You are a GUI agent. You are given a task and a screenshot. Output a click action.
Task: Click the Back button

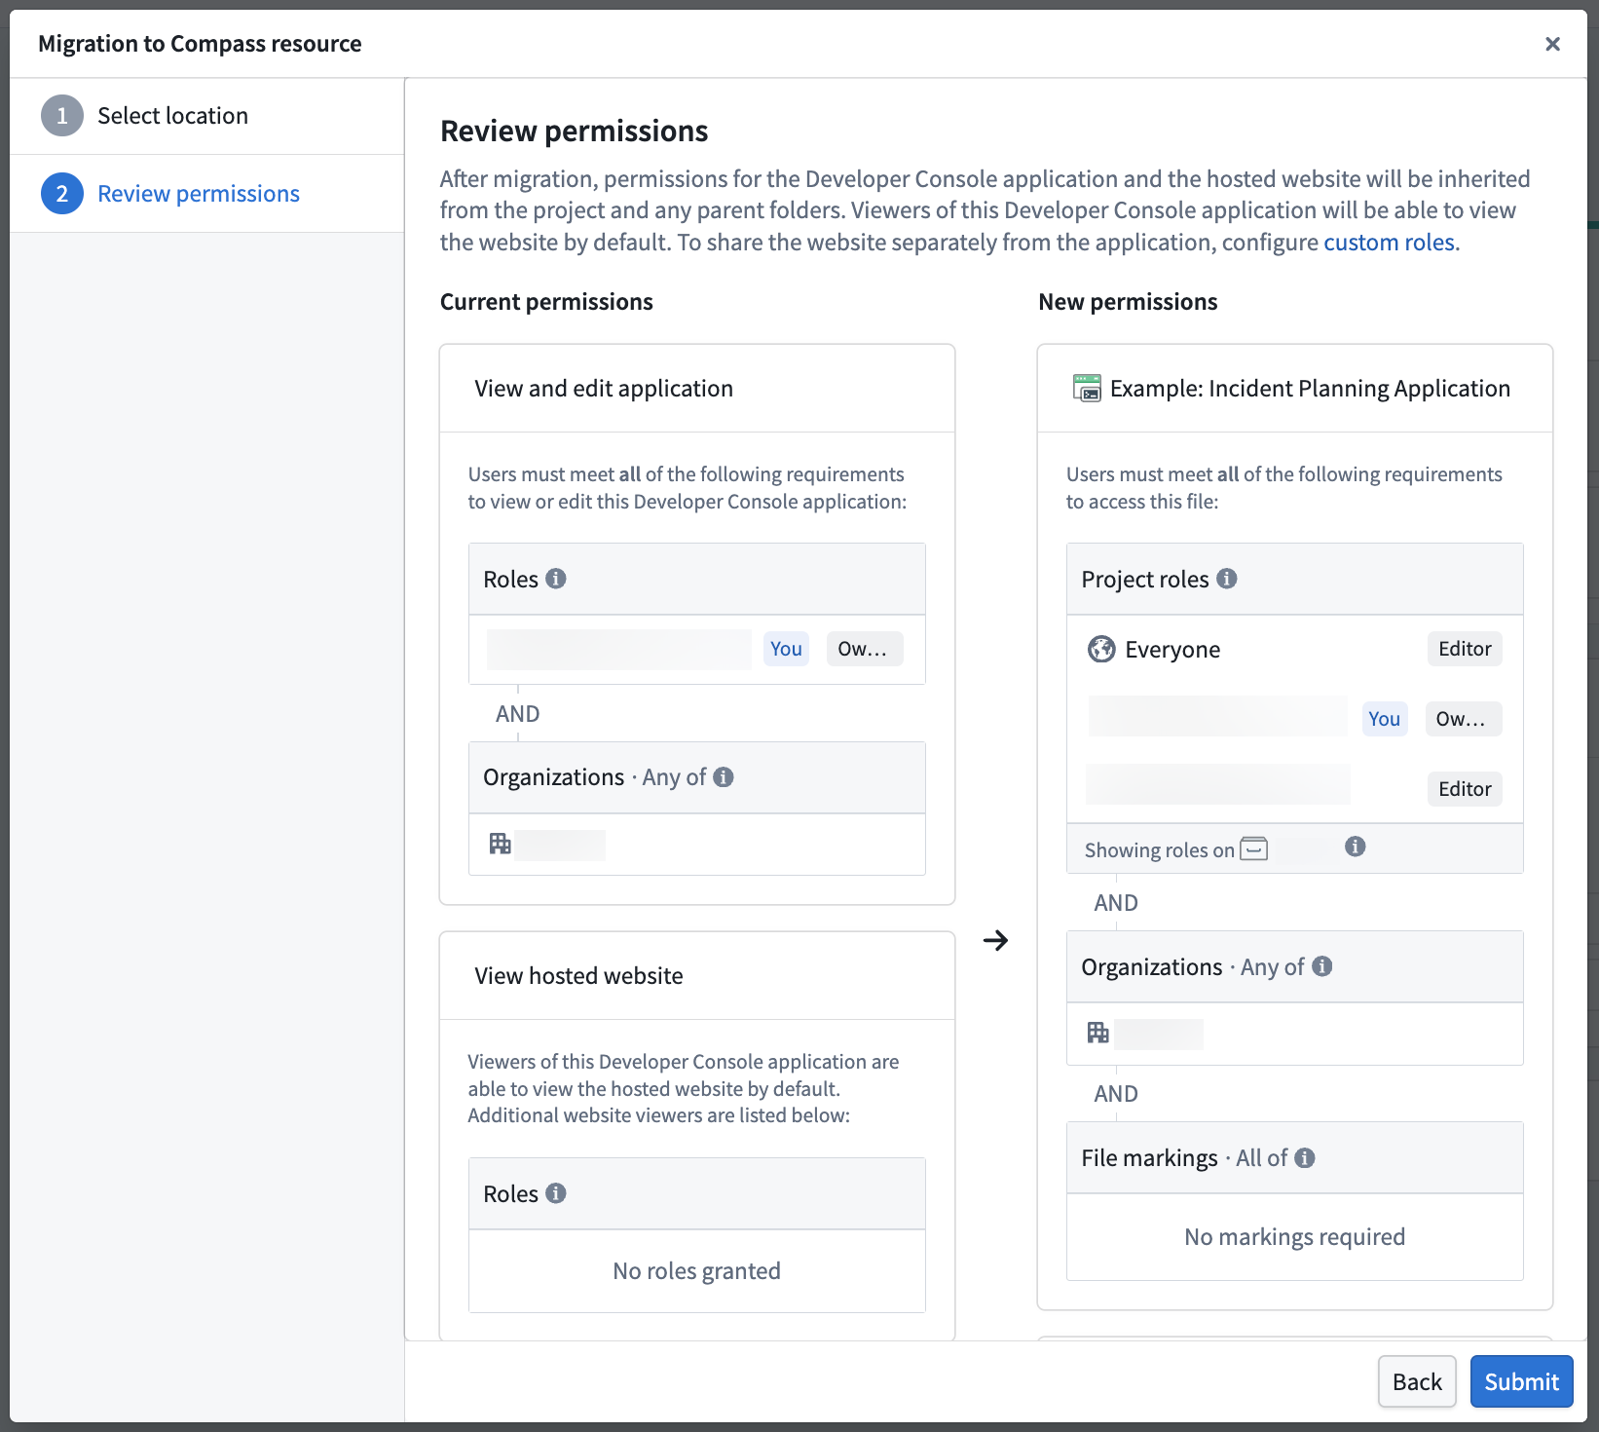click(x=1417, y=1381)
